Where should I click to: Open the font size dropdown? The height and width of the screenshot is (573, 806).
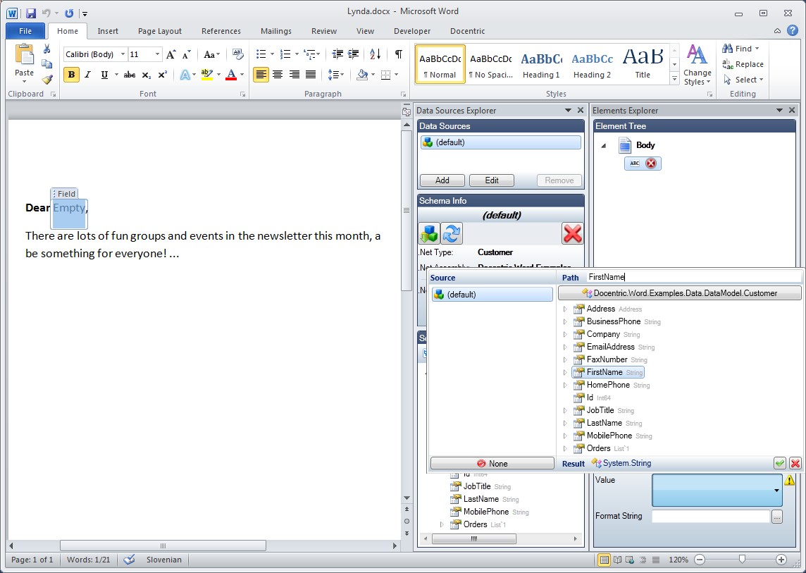pyautogui.click(x=157, y=54)
